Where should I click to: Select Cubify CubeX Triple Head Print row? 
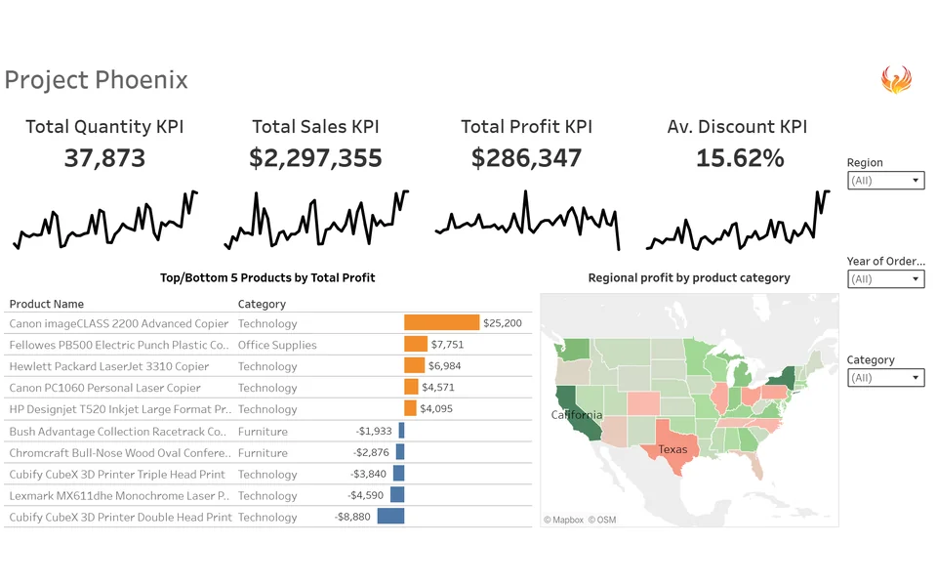(267, 475)
